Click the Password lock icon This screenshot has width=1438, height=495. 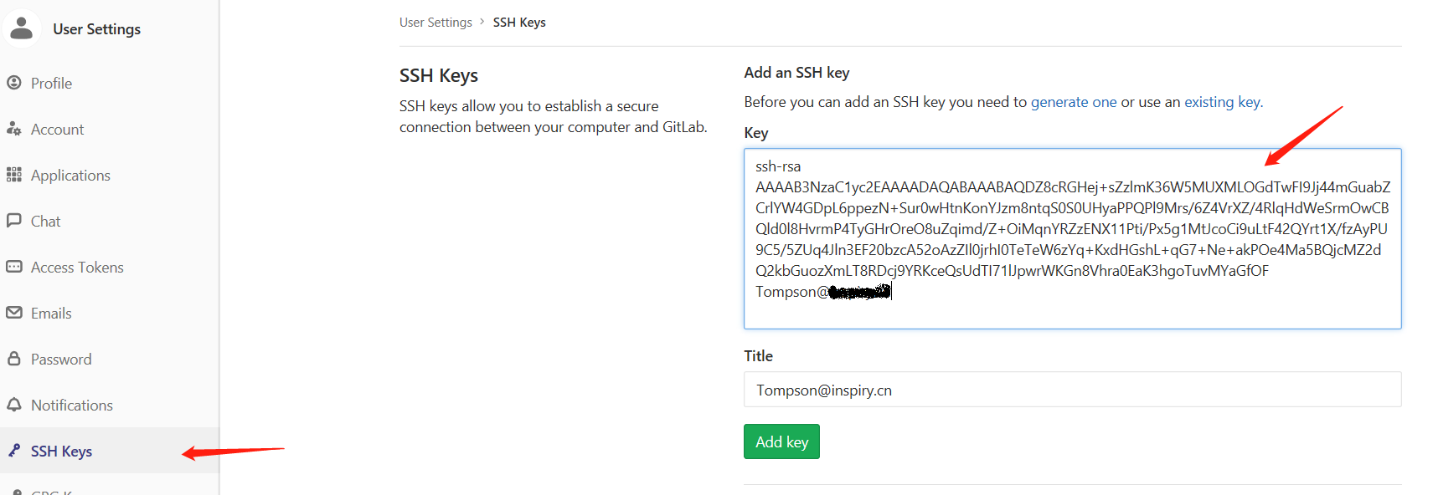pos(14,359)
